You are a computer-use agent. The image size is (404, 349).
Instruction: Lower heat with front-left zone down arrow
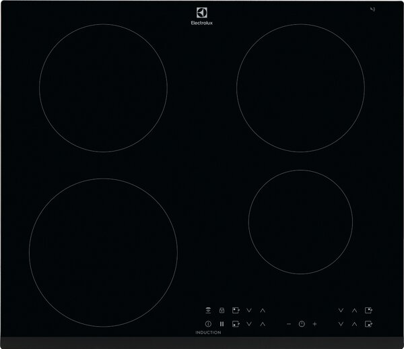pos(249,324)
